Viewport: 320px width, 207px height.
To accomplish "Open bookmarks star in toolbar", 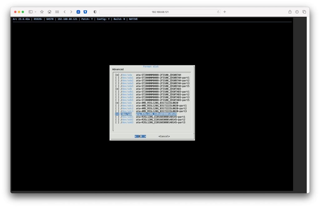I will pyautogui.click(x=42, y=12).
